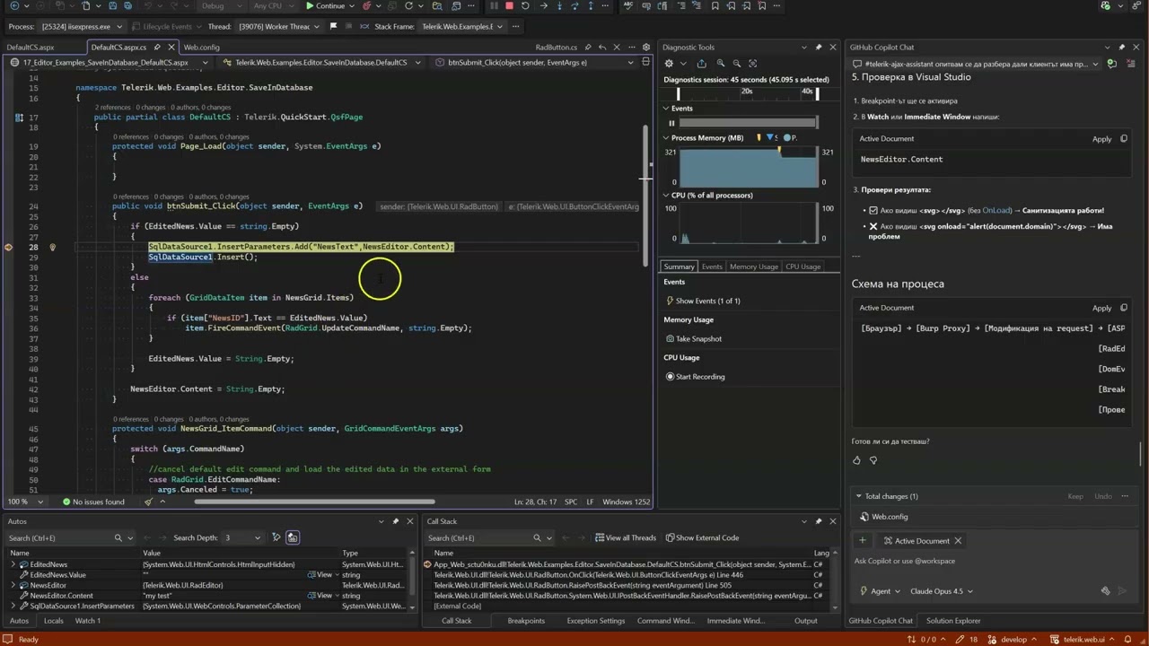Expand EditedNews row in Autos
The width and height of the screenshot is (1149, 646).
point(13,564)
